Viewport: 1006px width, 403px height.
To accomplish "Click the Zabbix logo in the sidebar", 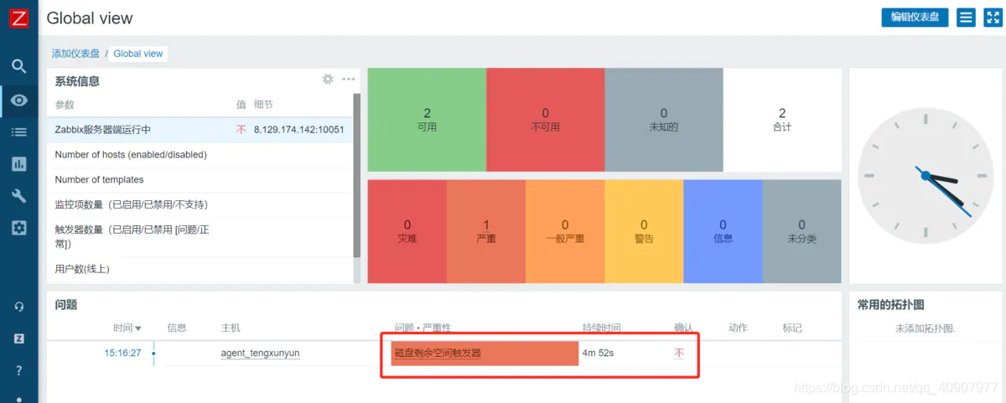I will tap(18, 19).
